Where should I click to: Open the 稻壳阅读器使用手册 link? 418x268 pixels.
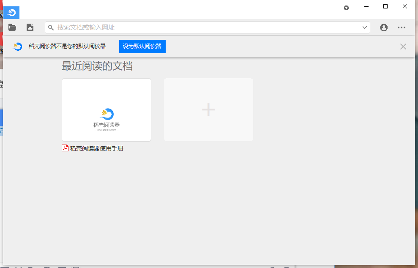[96, 148]
